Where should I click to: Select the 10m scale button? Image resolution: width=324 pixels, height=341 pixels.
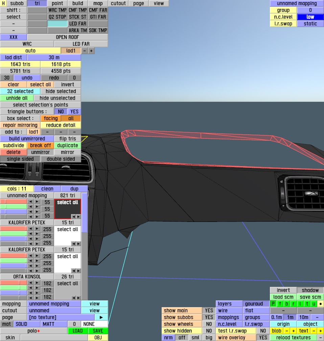pyautogui.click(x=304, y=317)
